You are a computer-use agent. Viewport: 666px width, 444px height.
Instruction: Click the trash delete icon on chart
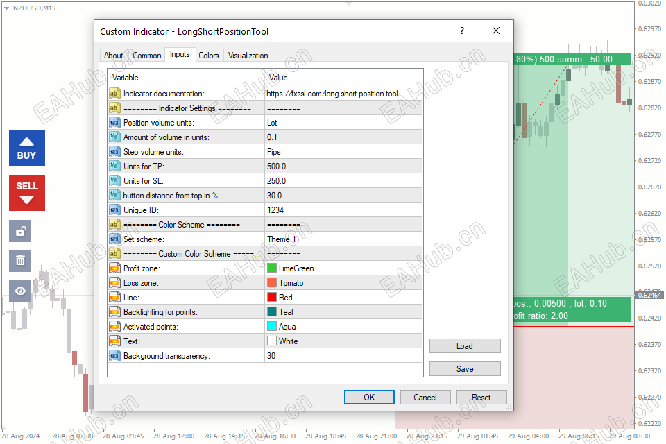pyautogui.click(x=20, y=260)
